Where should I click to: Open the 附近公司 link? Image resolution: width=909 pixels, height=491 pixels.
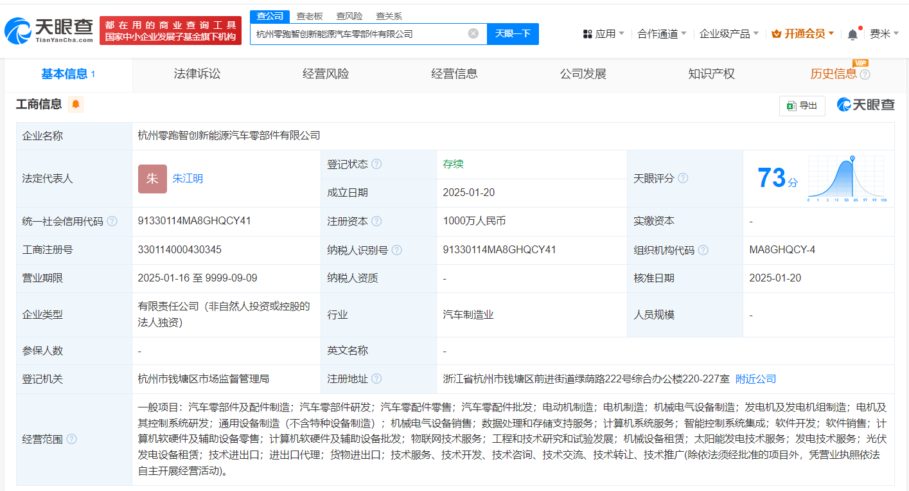pos(755,379)
